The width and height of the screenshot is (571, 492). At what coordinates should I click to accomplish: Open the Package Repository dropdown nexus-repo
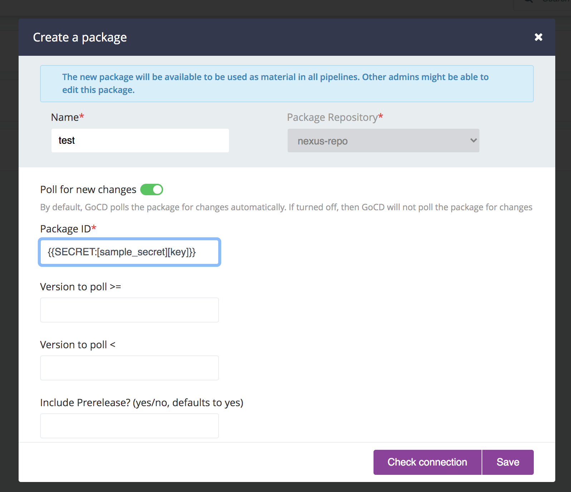pyautogui.click(x=384, y=141)
